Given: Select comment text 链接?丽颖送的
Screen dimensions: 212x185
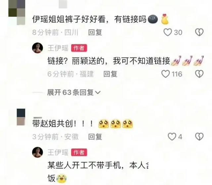Looking at the screenshot, I should click(x=76, y=61).
